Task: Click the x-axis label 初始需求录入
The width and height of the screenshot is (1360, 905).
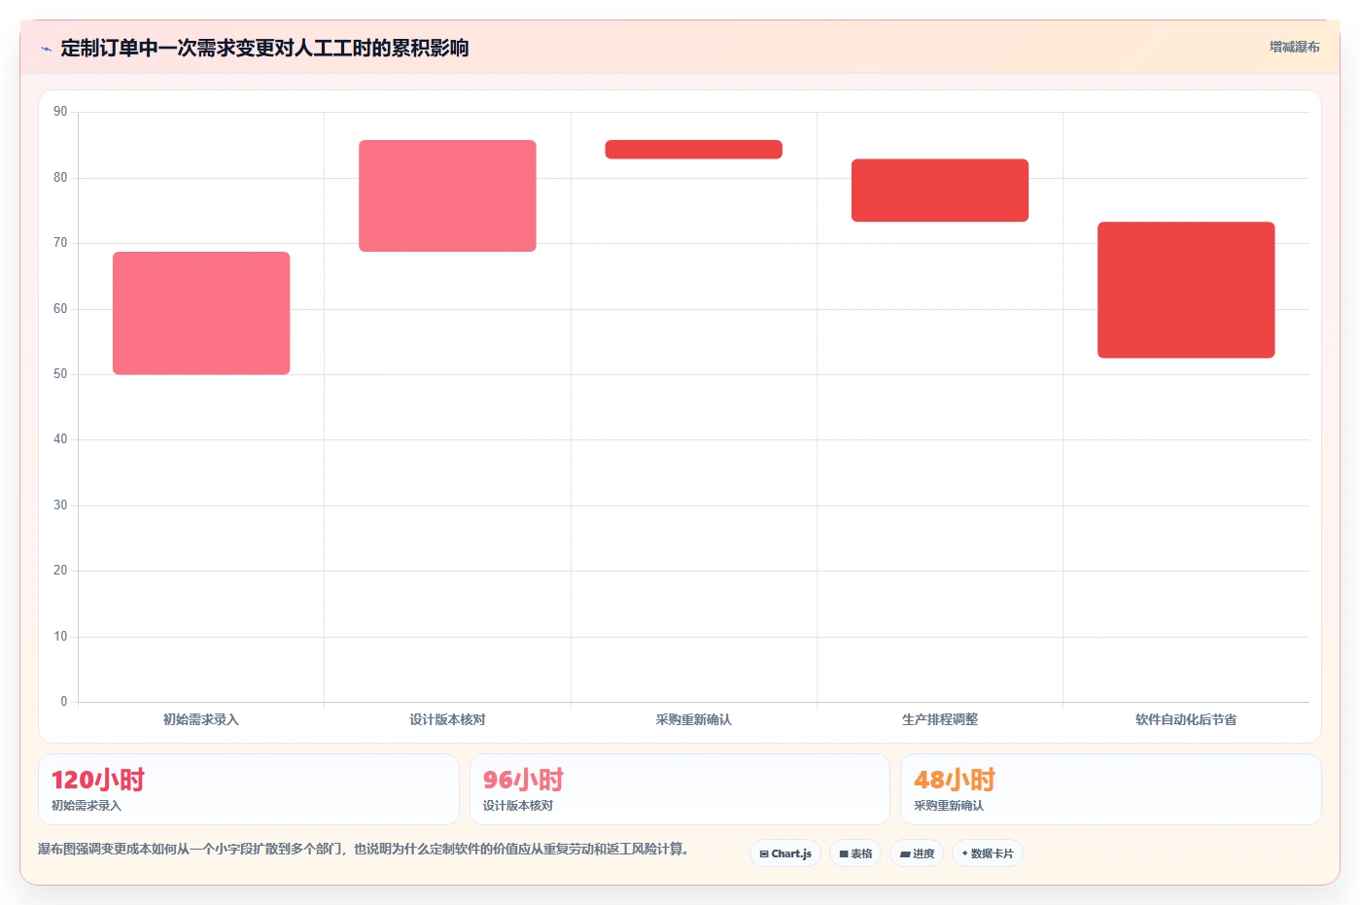Action: (x=201, y=719)
